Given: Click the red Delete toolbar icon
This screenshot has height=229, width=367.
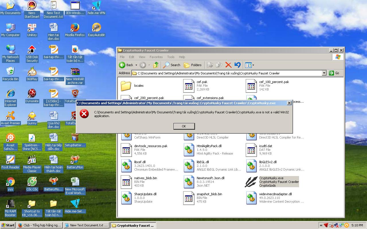Looking at the screenshot, I should pos(228,65).
